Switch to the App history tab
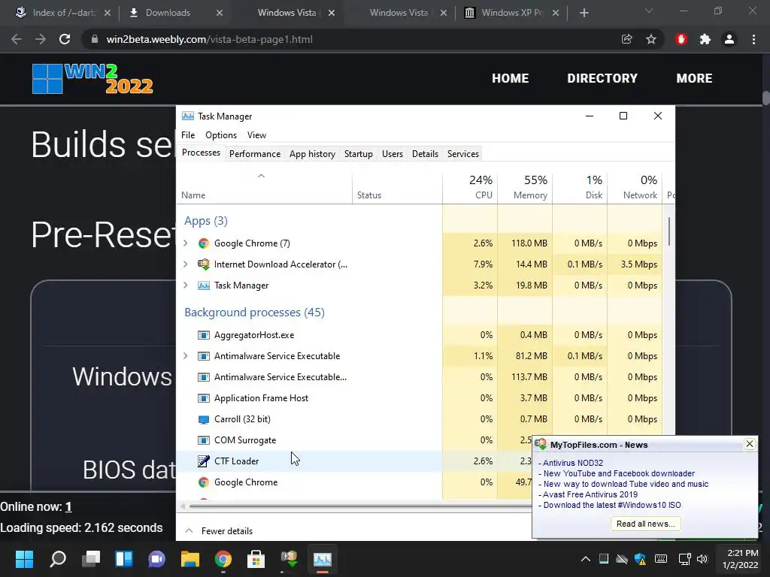This screenshot has height=577, width=770. click(x=312, y=154)
